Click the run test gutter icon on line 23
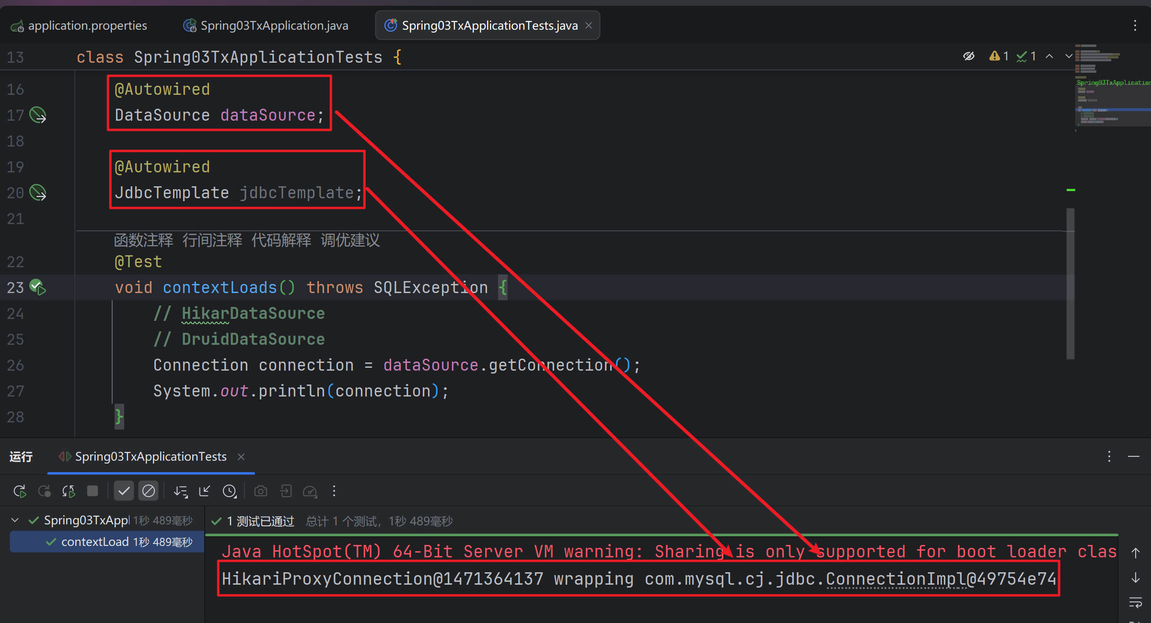This screenshot has width=1151, height=623. 38,287
